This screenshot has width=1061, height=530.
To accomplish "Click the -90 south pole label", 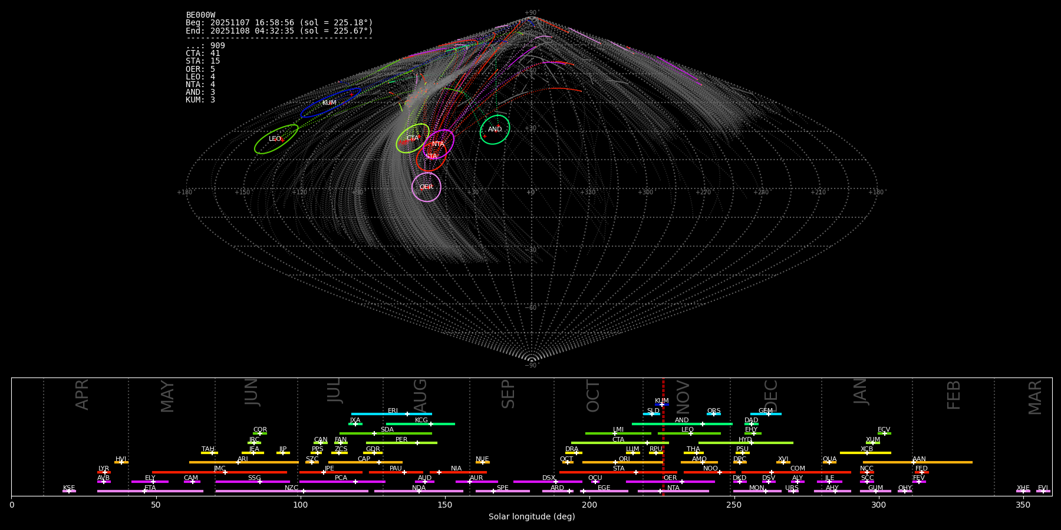I will coord(531,366).
